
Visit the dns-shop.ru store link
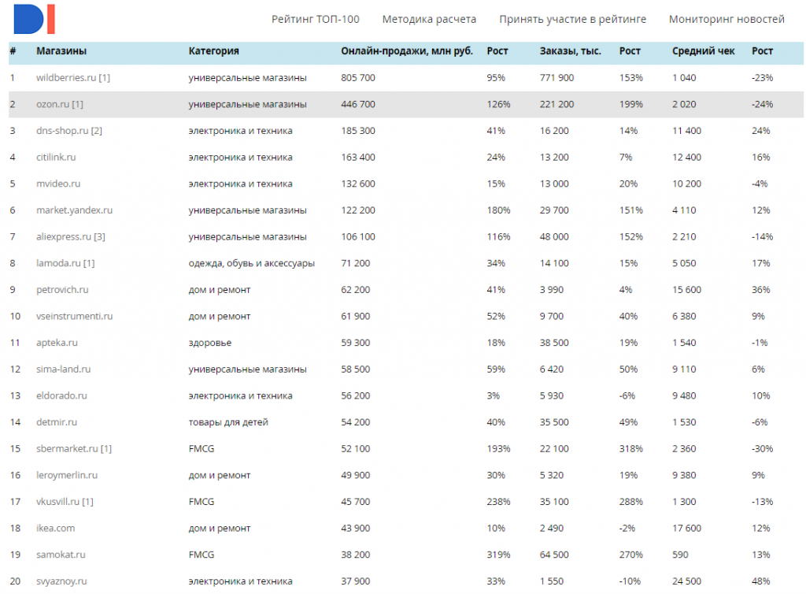[62, 131]
